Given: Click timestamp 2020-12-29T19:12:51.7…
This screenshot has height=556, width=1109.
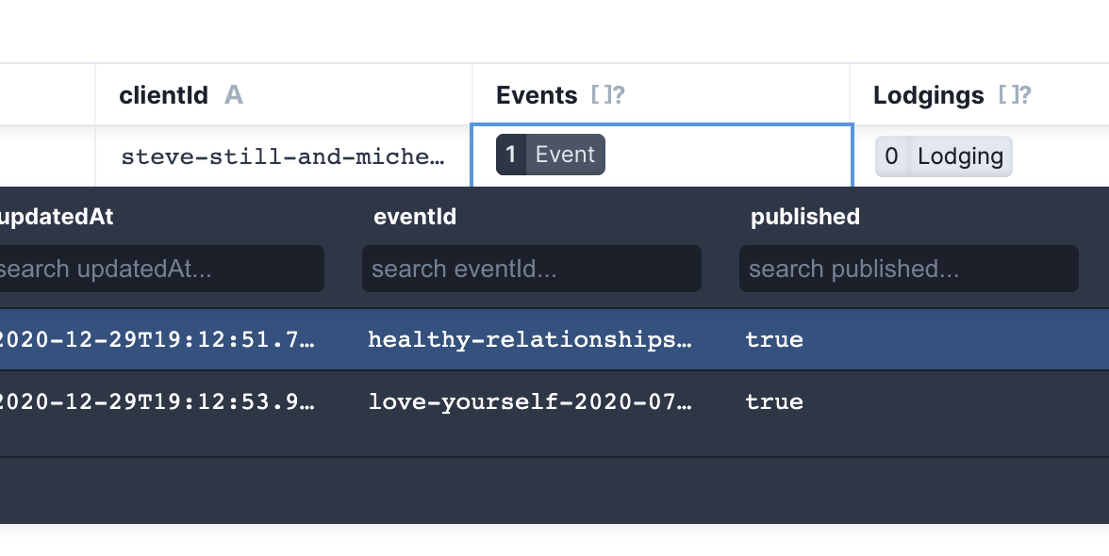Looking at the screenshot, I should pyautogui.click(x=157, y=339).
